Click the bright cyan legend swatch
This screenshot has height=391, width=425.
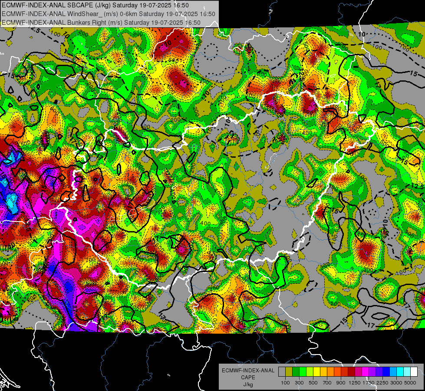(x=400, y=372)
